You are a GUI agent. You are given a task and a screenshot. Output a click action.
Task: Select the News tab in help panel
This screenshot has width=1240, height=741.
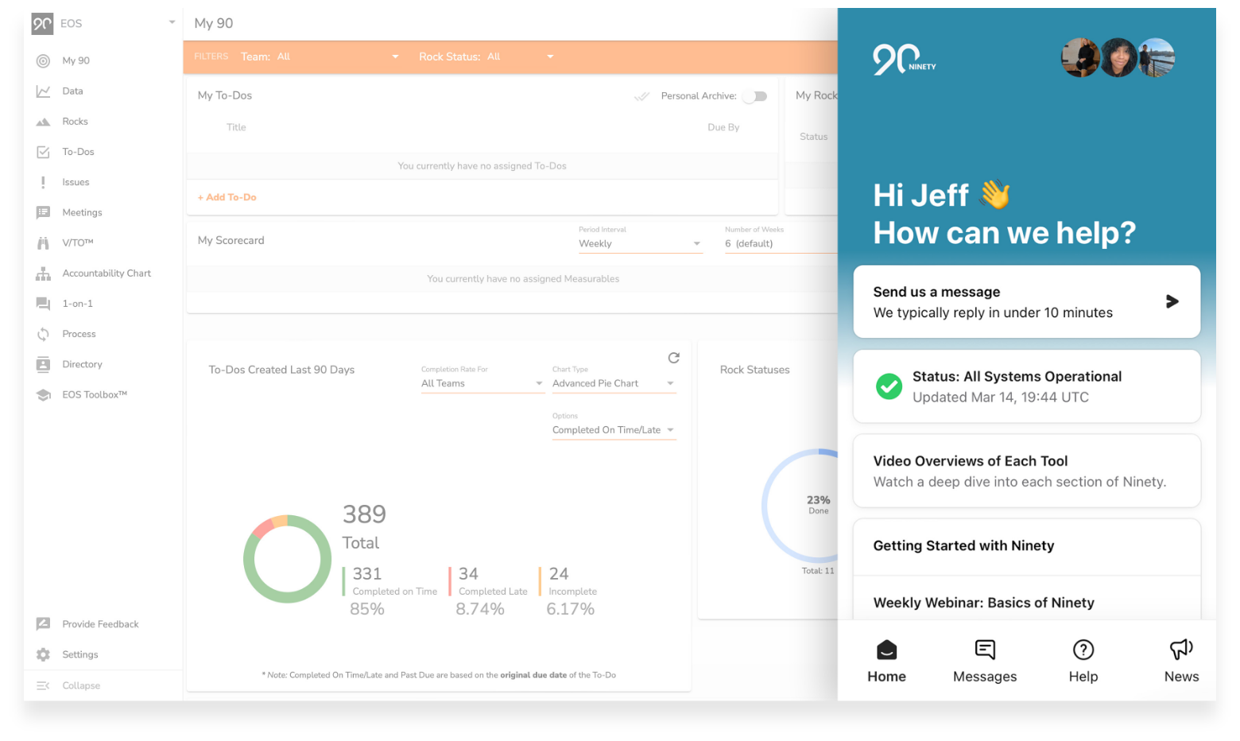click(x=1182, y=661)
